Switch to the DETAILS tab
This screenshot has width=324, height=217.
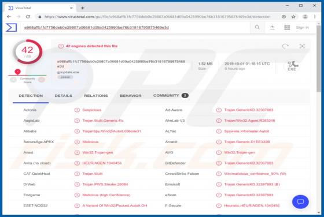[63, 96]
